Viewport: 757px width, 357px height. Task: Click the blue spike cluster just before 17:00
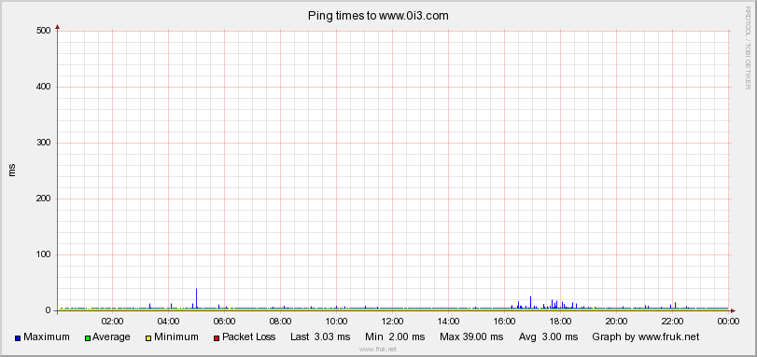point(525,303)
